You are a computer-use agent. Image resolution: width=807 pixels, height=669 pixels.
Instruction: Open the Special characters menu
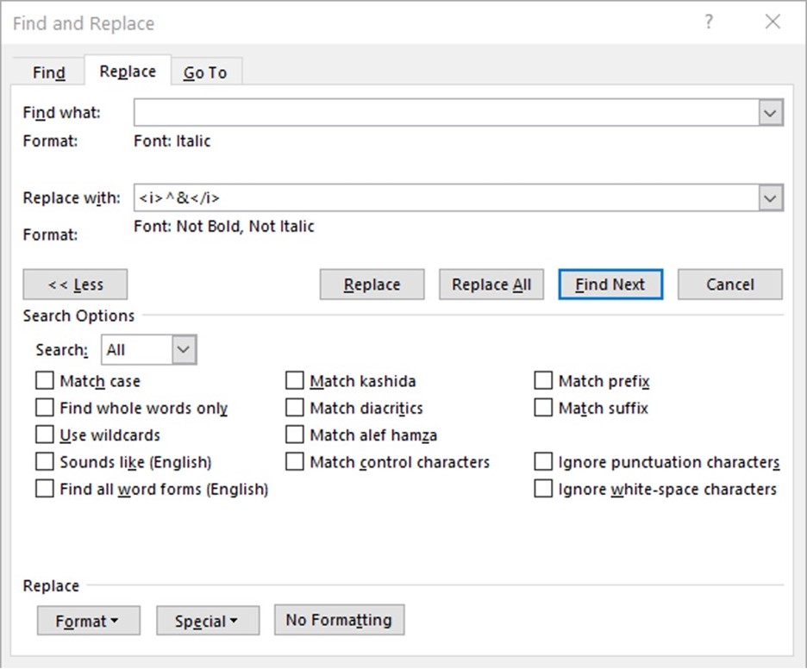(207, 620)
